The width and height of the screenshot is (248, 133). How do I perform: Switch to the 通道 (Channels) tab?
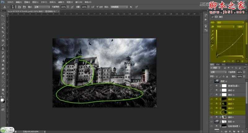[218, 64]
